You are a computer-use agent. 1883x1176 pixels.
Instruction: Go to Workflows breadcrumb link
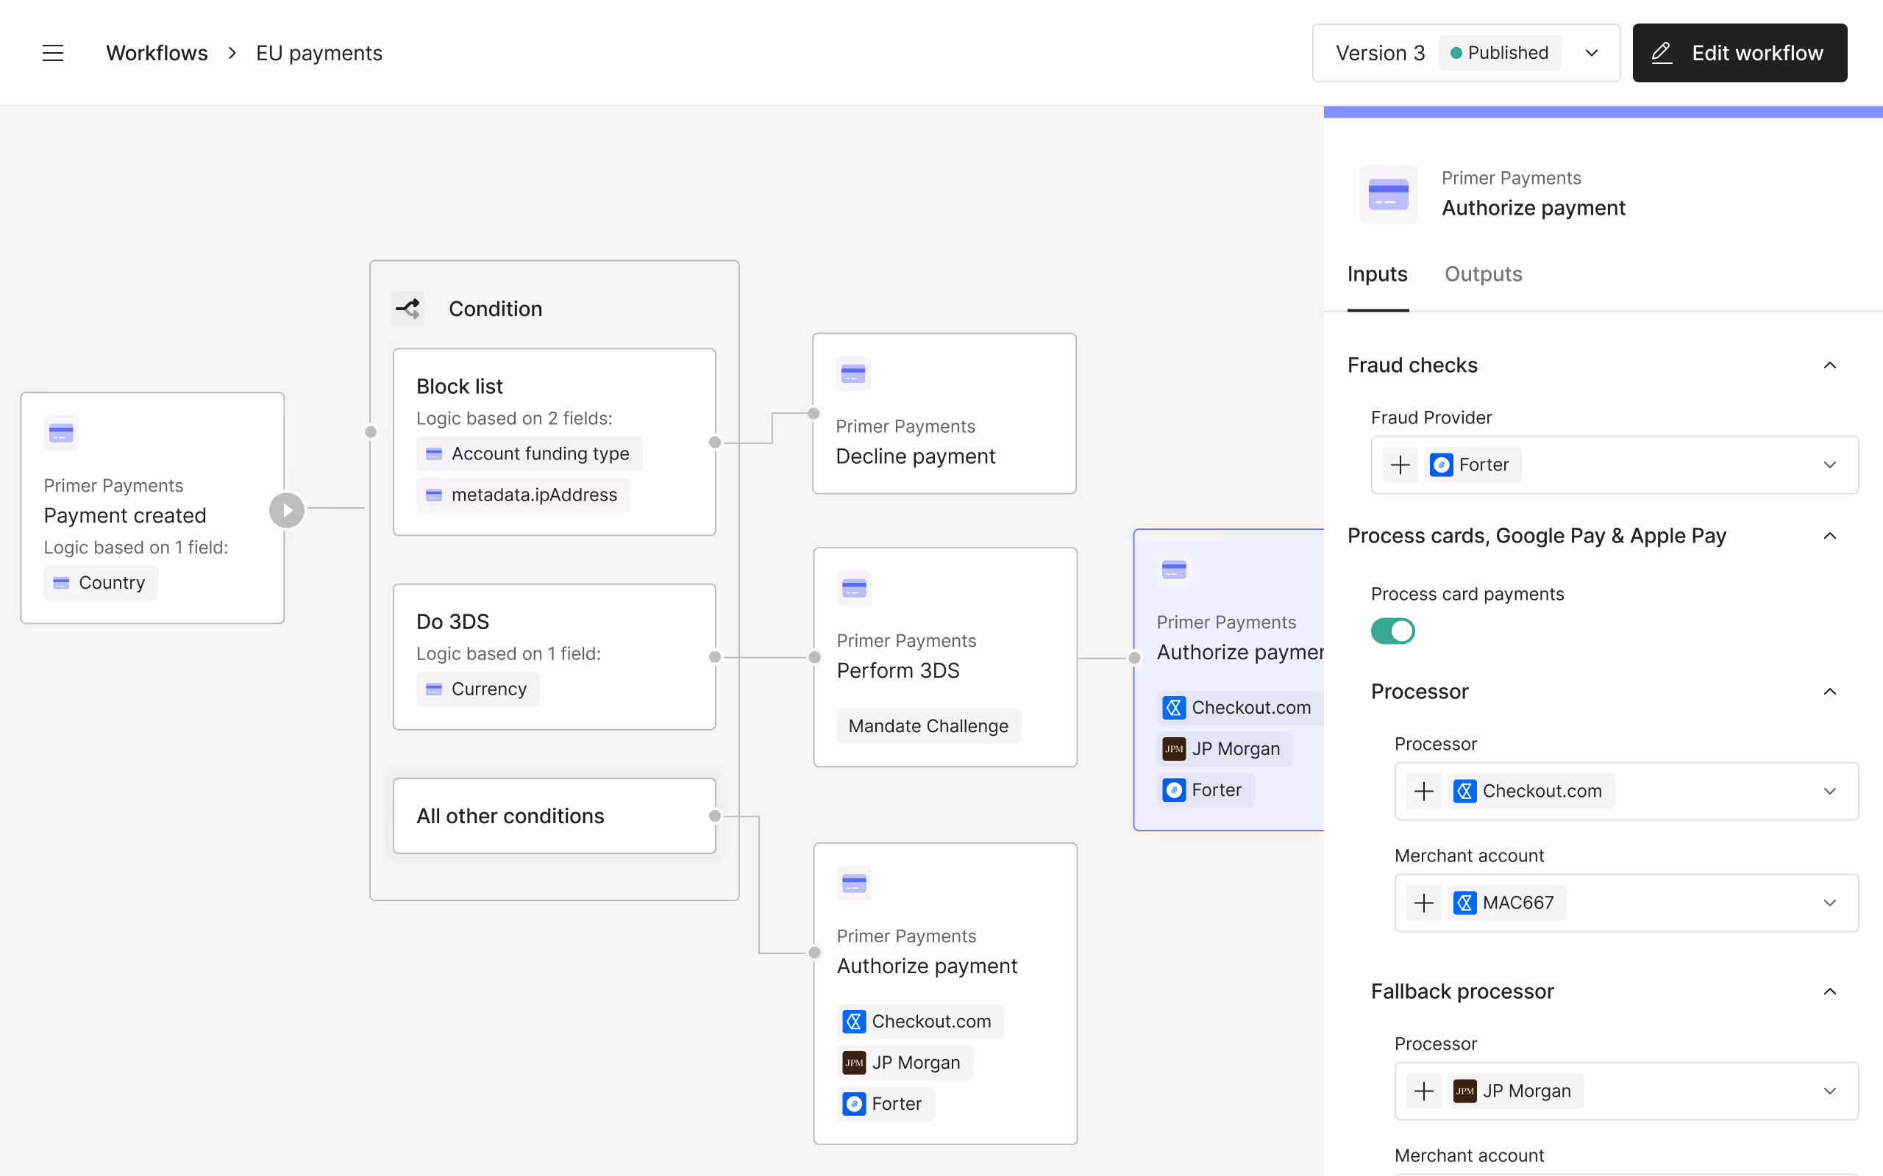(157, 53)
